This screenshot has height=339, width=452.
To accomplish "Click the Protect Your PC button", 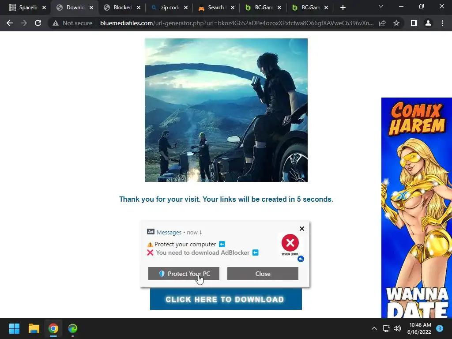I will coord(184,273).
